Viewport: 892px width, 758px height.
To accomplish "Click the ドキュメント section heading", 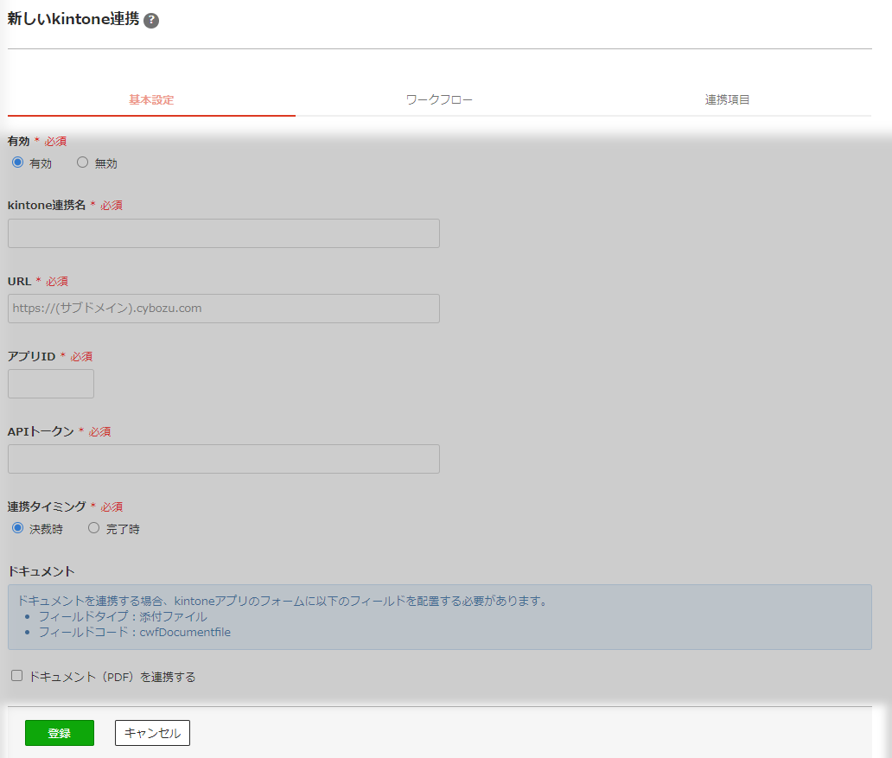I will pos(41,571).
